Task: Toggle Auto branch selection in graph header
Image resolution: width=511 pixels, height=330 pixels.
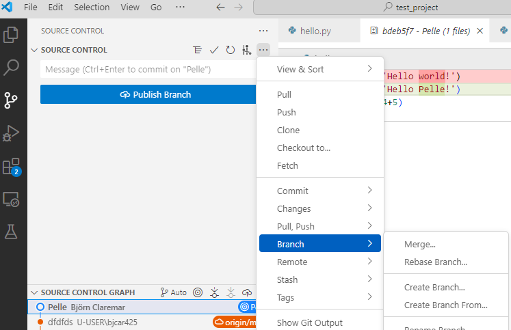Action: (173, 292)
